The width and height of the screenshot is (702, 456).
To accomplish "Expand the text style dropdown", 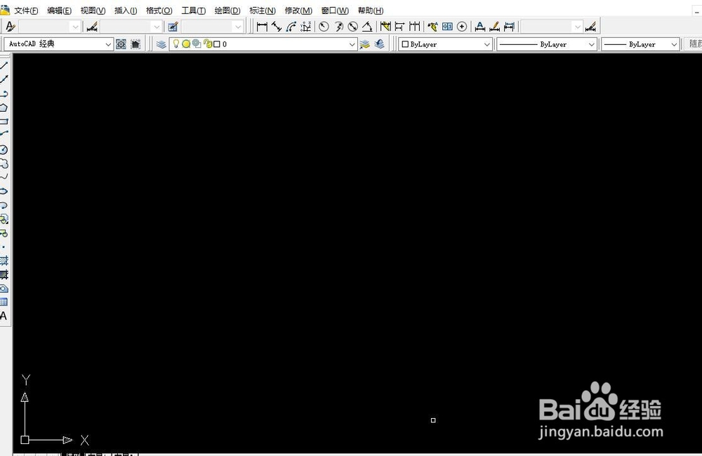I will (75, 27).
